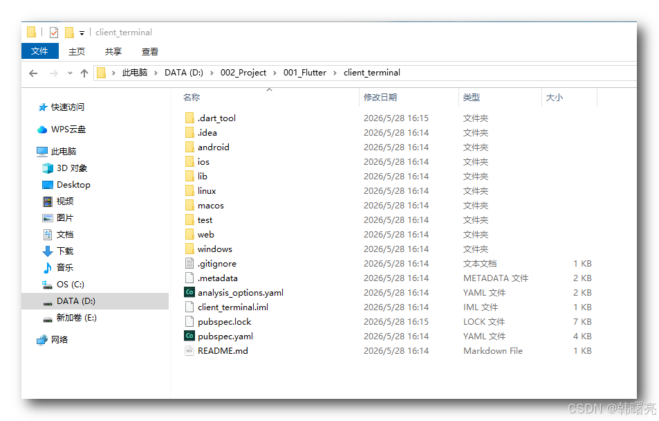The width and height of the screenshot is (659, 421).
Task: Click the client_terminal.iml file icon
Action: point(189,307)
